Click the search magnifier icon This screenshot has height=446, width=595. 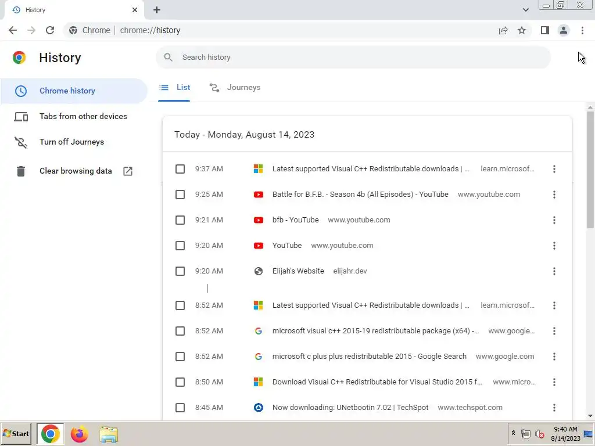[168, 57]
